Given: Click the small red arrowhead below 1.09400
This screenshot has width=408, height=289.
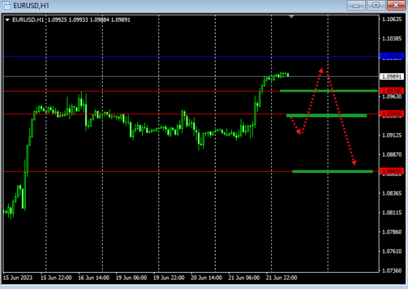Looking at the screenshot, I should [299, 132].
